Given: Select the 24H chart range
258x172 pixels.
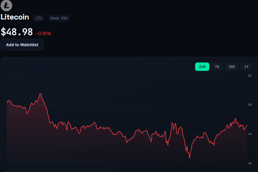Looking at the screenshot, I should 202,67.
